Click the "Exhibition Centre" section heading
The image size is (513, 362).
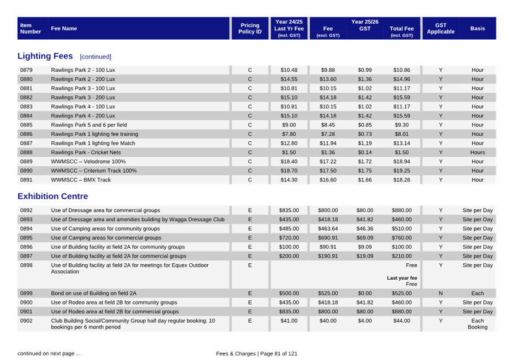coord(53,196)
